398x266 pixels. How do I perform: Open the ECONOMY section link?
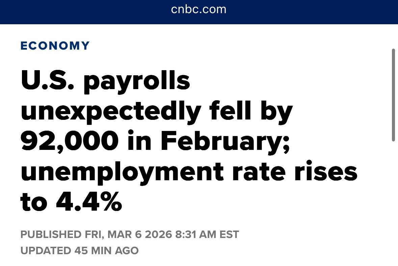tap(55, 46)
